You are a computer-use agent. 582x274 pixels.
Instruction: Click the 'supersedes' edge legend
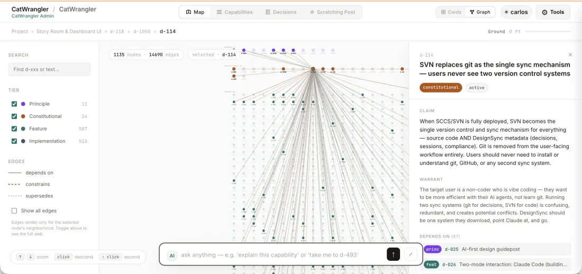point(32,196)
